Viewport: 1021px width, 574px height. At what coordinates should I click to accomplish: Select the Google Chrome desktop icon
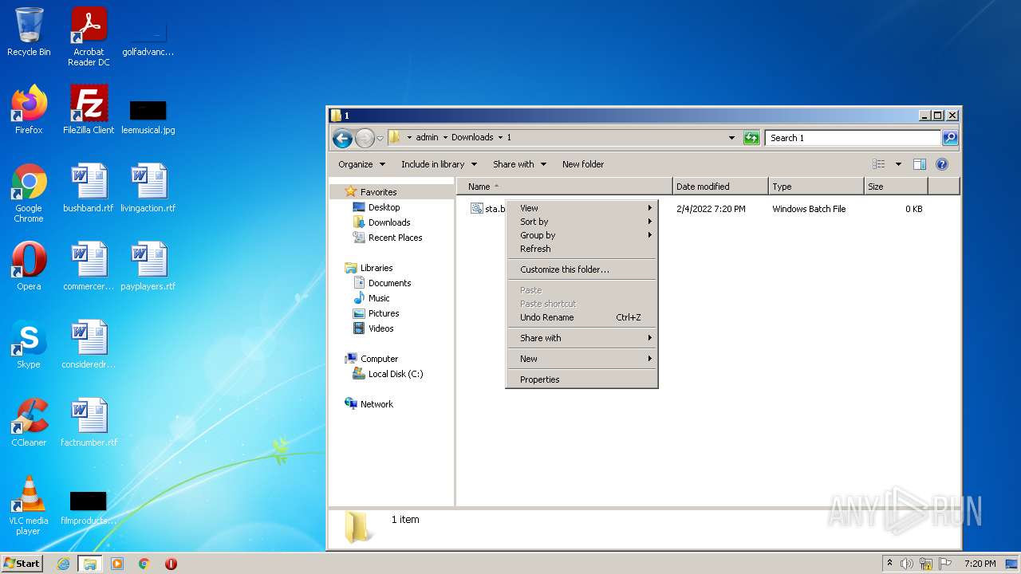29,193
